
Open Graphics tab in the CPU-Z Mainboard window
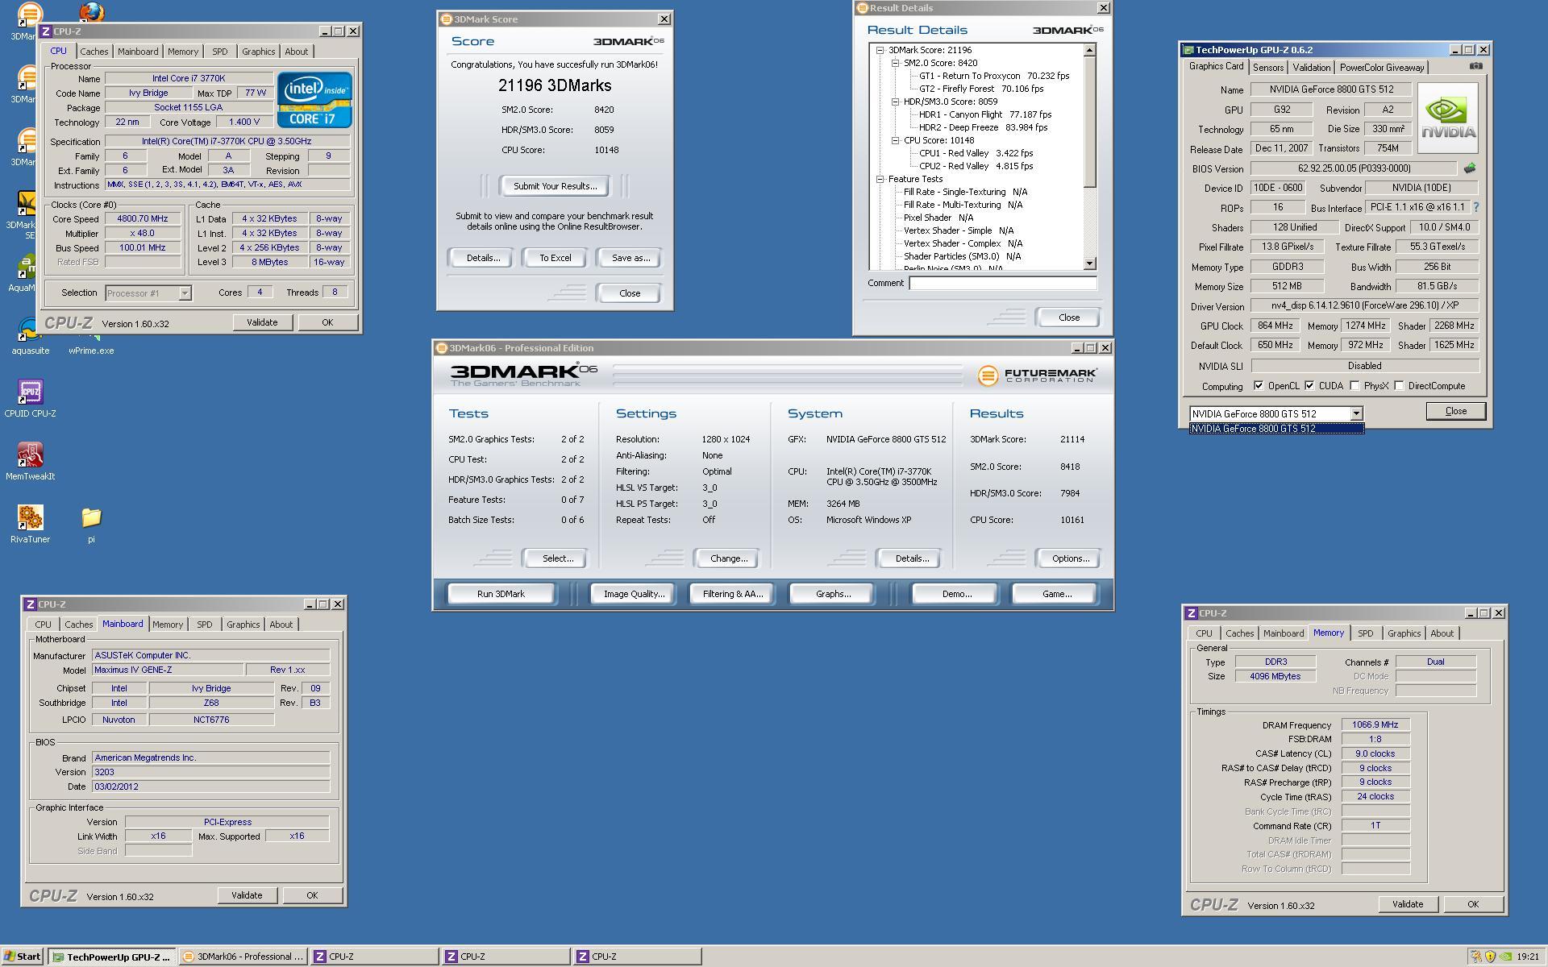(x=243, y=625)
